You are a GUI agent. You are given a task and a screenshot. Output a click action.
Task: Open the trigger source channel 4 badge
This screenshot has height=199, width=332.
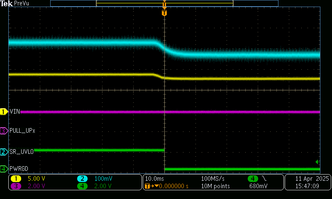click(x=253, y=179)
